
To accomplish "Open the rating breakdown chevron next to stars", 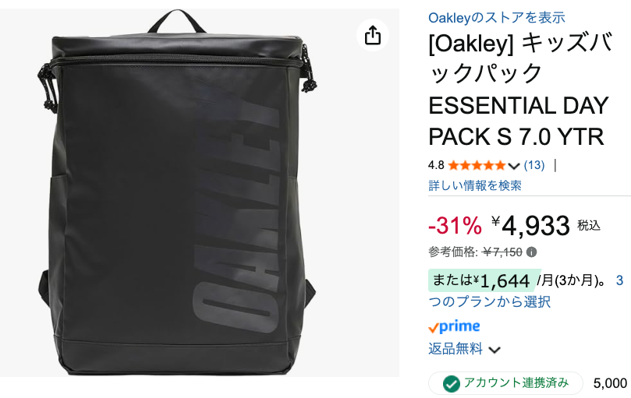I will (x=513, y=166).
